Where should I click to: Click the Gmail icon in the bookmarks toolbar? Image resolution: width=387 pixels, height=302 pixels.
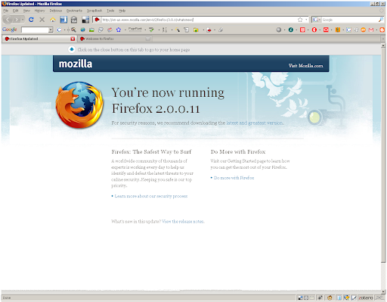371,30
